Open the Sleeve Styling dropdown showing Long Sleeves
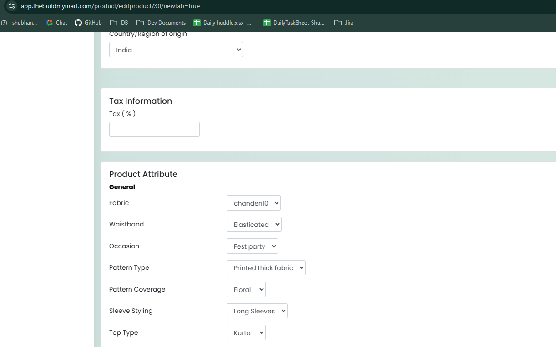The width and height of the screenshot is (556, 347). pyautogui.click(x=257, y=311)
